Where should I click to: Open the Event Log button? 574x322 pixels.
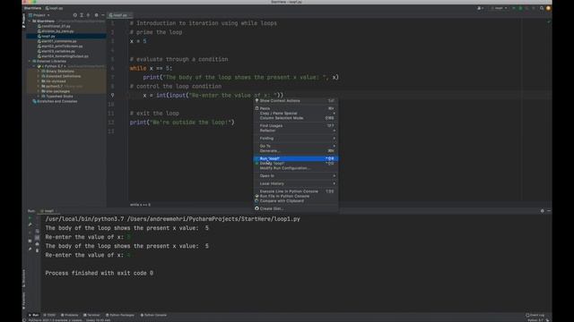[535, 315]
